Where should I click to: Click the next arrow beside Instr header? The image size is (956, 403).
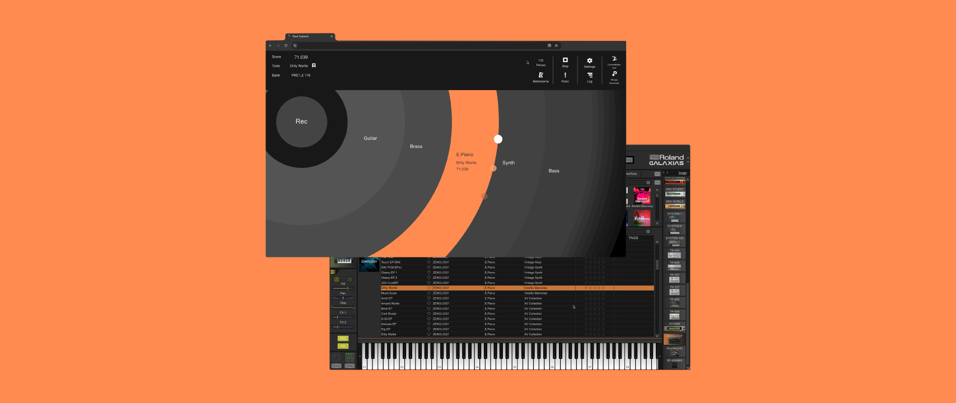click(x=667, y=172)
